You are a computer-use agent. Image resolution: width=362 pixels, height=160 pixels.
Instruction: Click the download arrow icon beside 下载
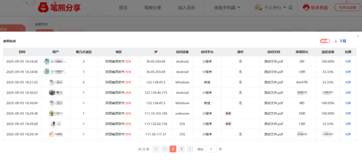click(x=336, y=41)
